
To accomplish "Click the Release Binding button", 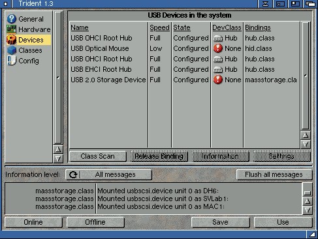I will tap(159, 156).
